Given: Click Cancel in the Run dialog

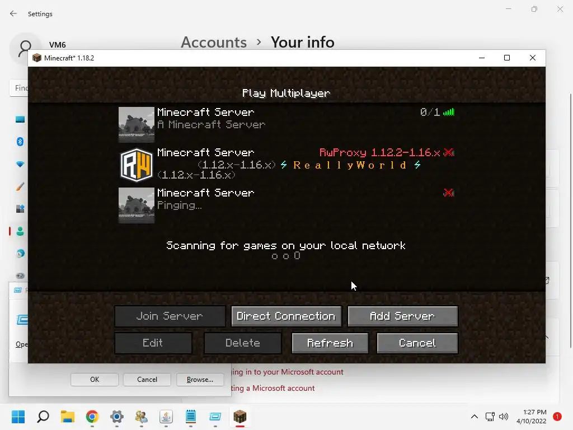Looking at the screenshot, I should tap(147, 380).
